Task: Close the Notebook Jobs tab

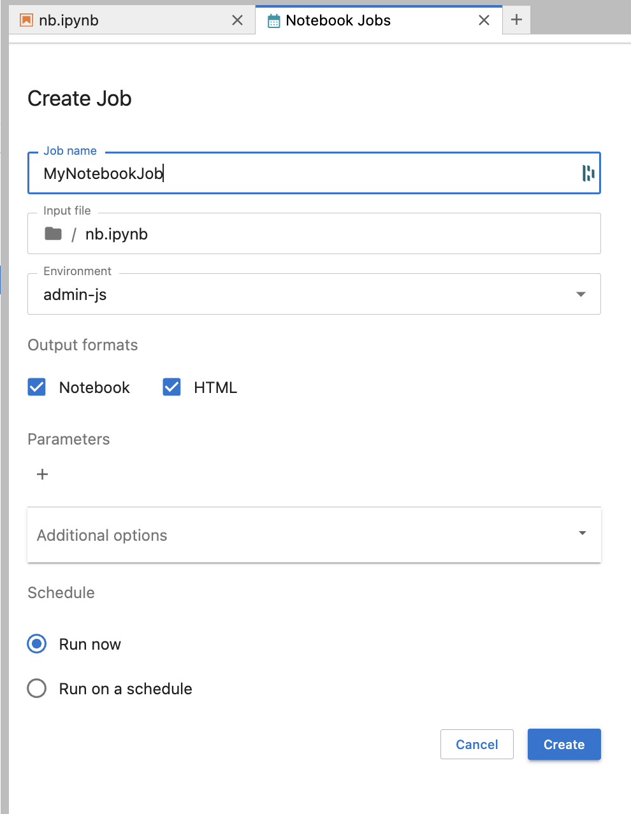Action: coord(484,20)
